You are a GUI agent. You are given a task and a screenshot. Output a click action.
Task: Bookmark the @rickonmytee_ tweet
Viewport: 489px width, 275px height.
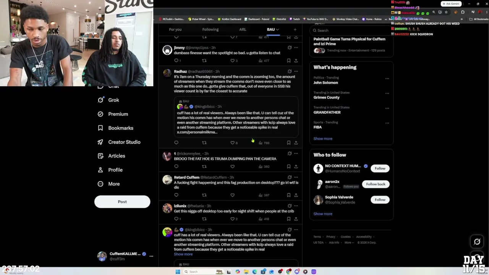point(288,167)
